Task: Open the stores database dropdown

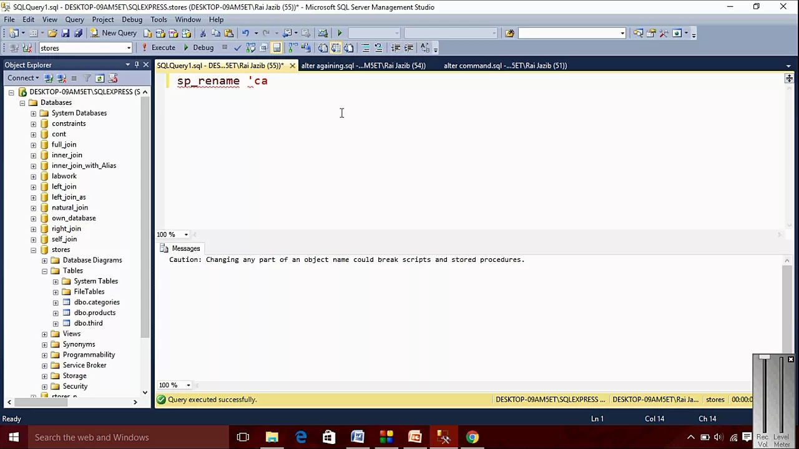Action: pos(129,48)
